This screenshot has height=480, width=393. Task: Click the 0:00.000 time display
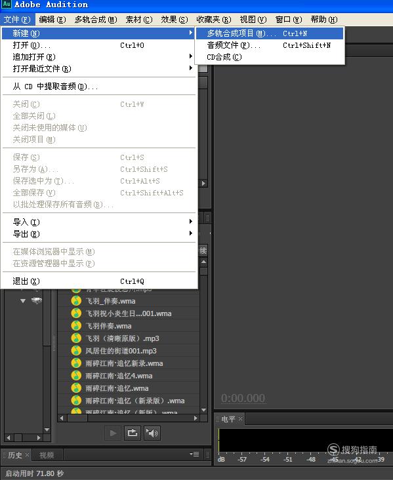coord(243,398)
